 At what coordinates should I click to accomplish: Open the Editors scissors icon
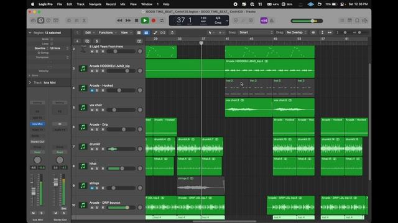pos(84,20)
